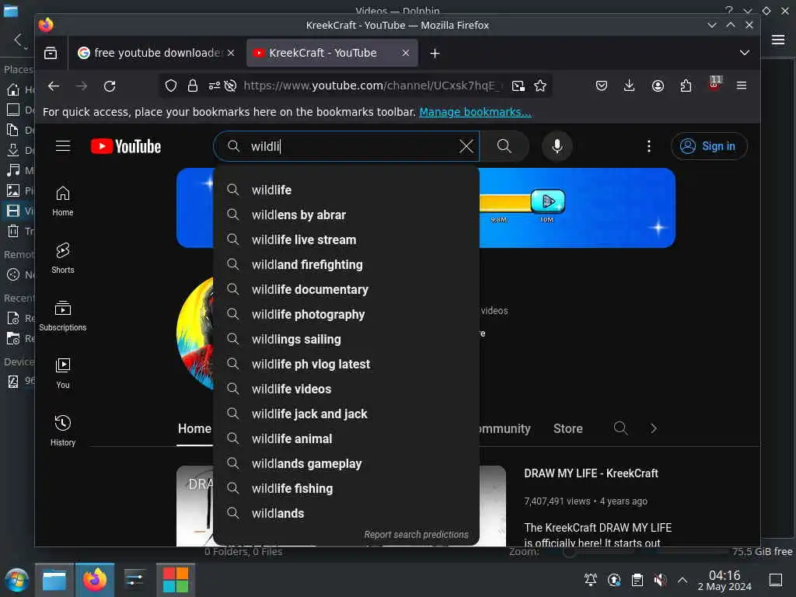796x597 pixels.
Task: Expand the system tray hidden icons arrow
Action: pyautogui.click(x=683, y=580)
